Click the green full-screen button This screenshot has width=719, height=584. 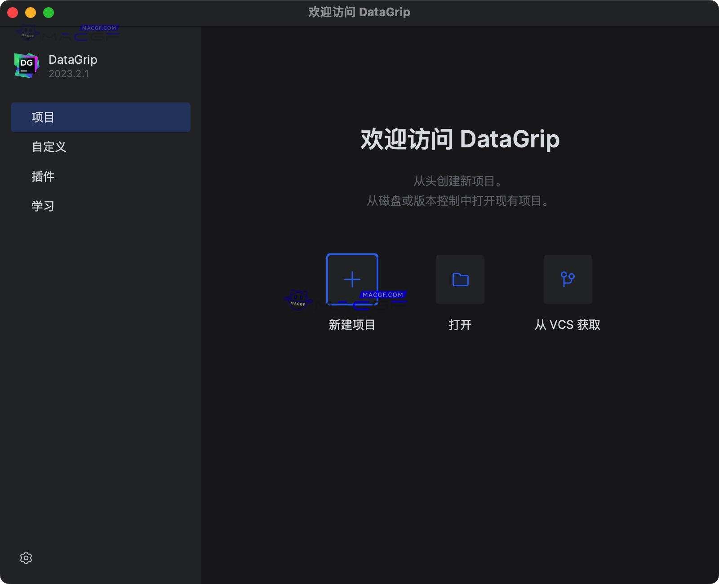(x=48, y=12)
